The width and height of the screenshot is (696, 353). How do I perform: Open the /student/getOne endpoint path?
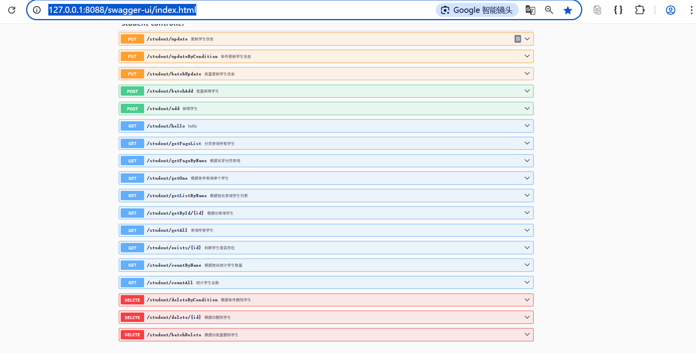tap(167, 178)
